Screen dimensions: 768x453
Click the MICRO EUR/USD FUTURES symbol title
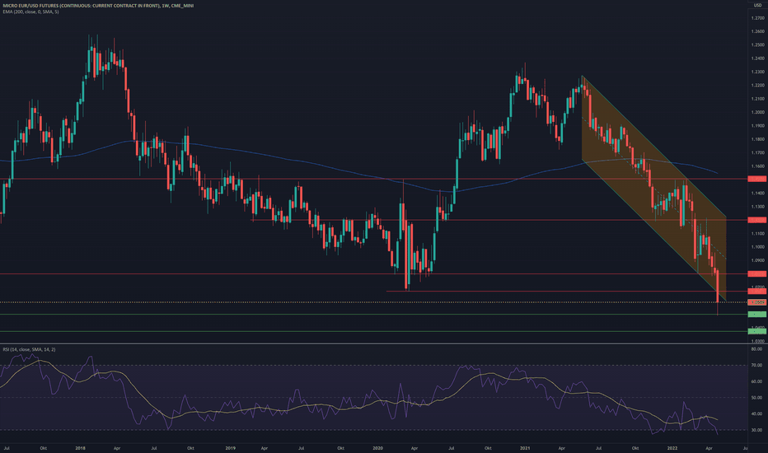(97, 6)
